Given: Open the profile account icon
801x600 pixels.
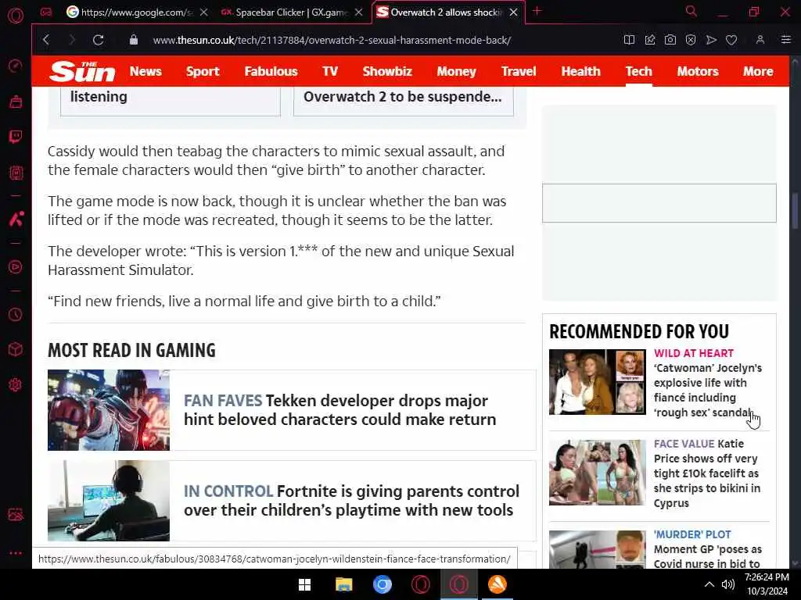Looking at the screenshot, I should (760, 40).
